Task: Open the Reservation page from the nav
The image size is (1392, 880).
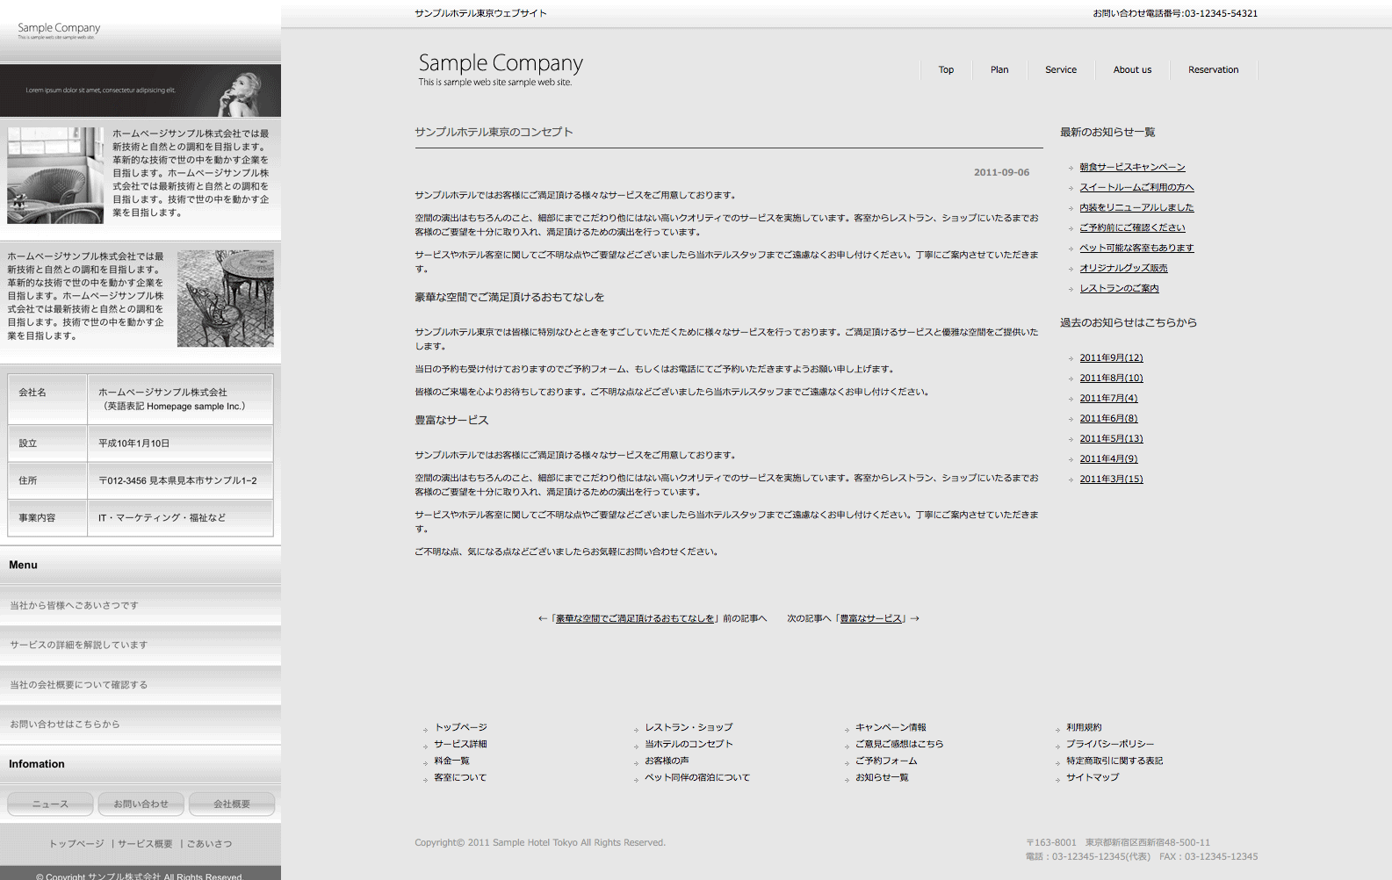Action: pyautogui.click(x=1213, y=70)
